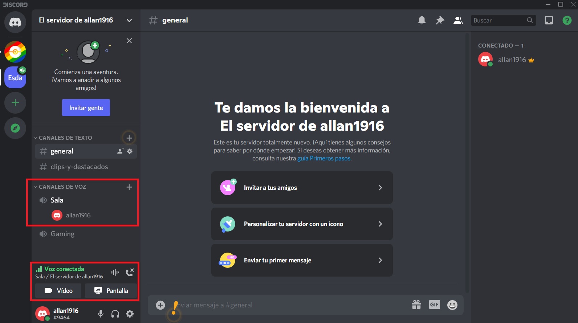
Task: Open the GIF picker
Action: point(435,305)
